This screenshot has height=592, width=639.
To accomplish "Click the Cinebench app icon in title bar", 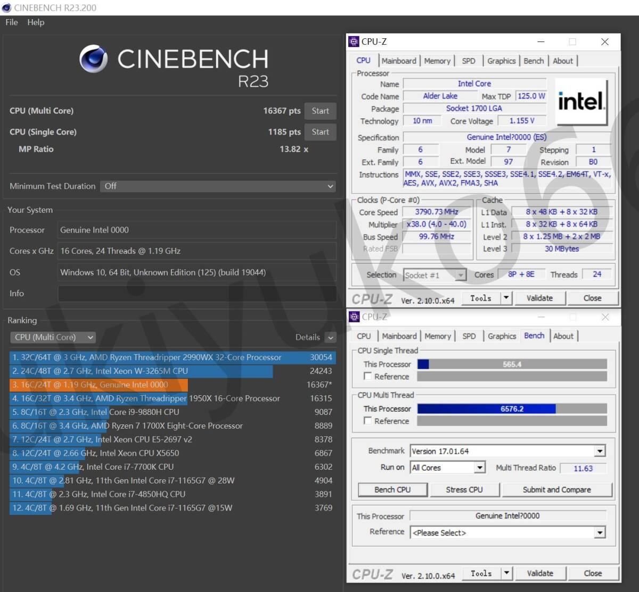I will 7,7.
